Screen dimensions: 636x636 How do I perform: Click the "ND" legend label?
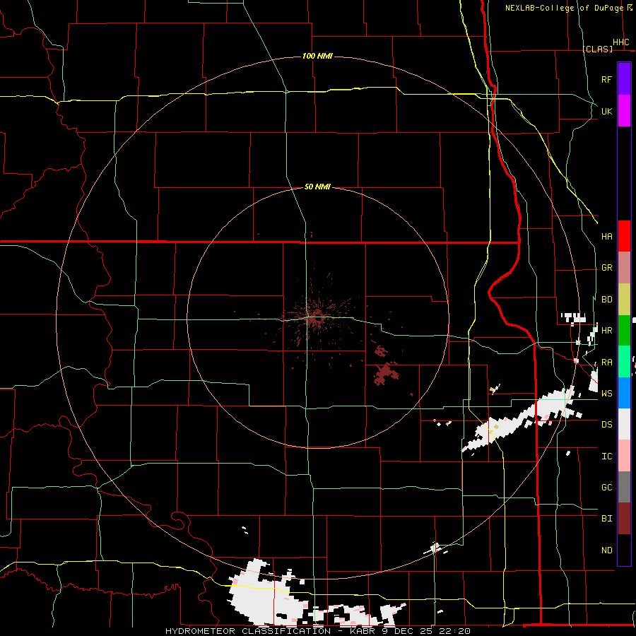[606, 550]
